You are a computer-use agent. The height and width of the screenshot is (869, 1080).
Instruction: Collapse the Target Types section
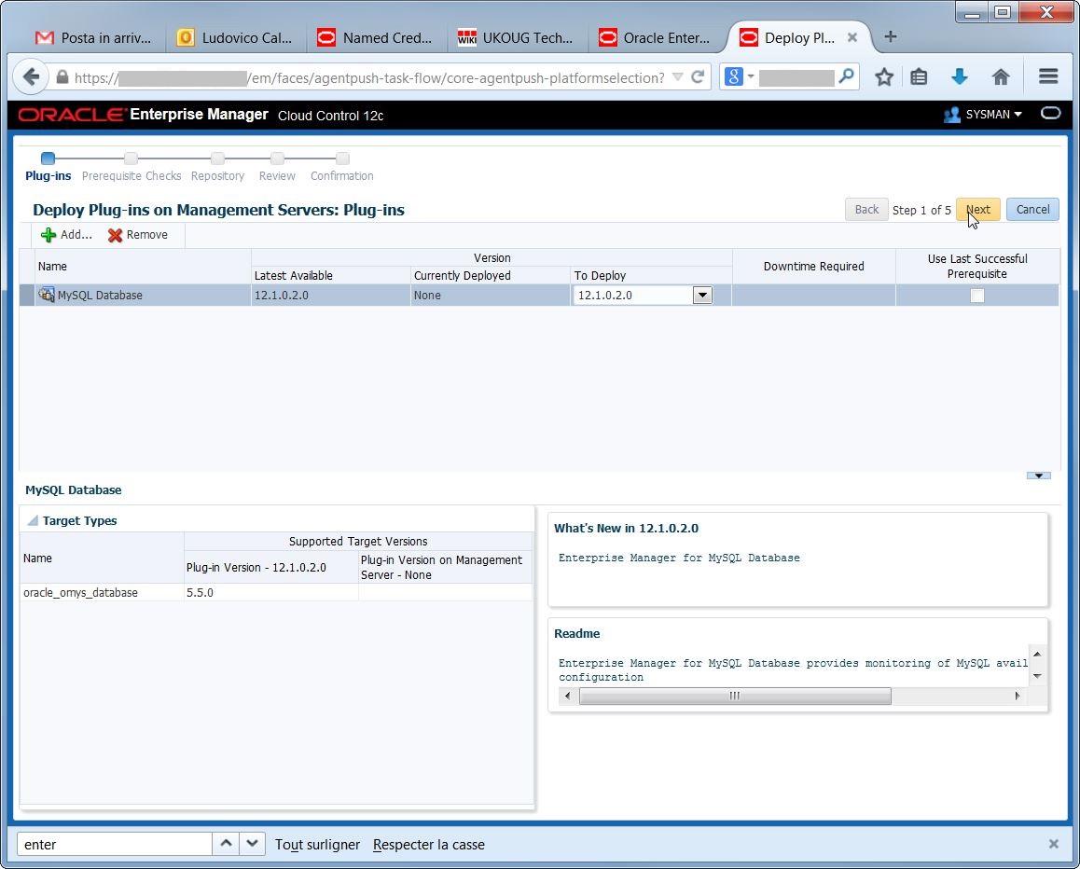33,520
